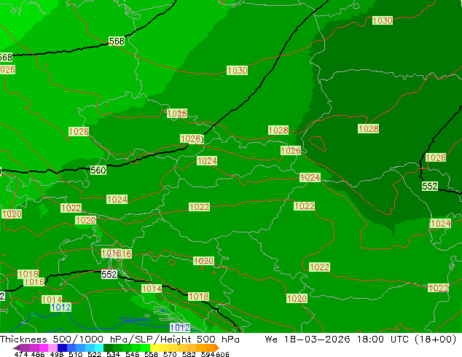
Task: Click the 1016 label stacked under 1018
Action: click(34, 282)
